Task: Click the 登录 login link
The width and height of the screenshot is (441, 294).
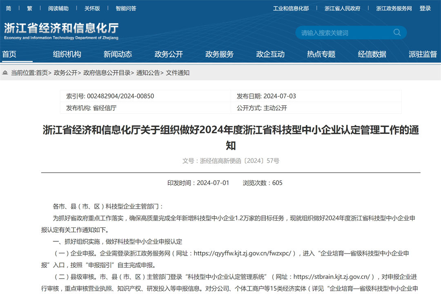Action: pyautogui.click(x=425, y=8)
